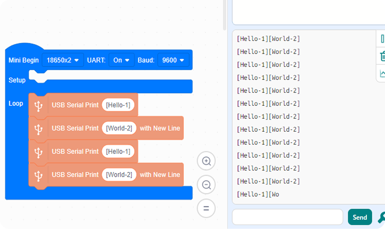Screen dimensions: 385x229
Task: Zoom in the block workspace
Action: pyautogui.click(x=206, y=161)
